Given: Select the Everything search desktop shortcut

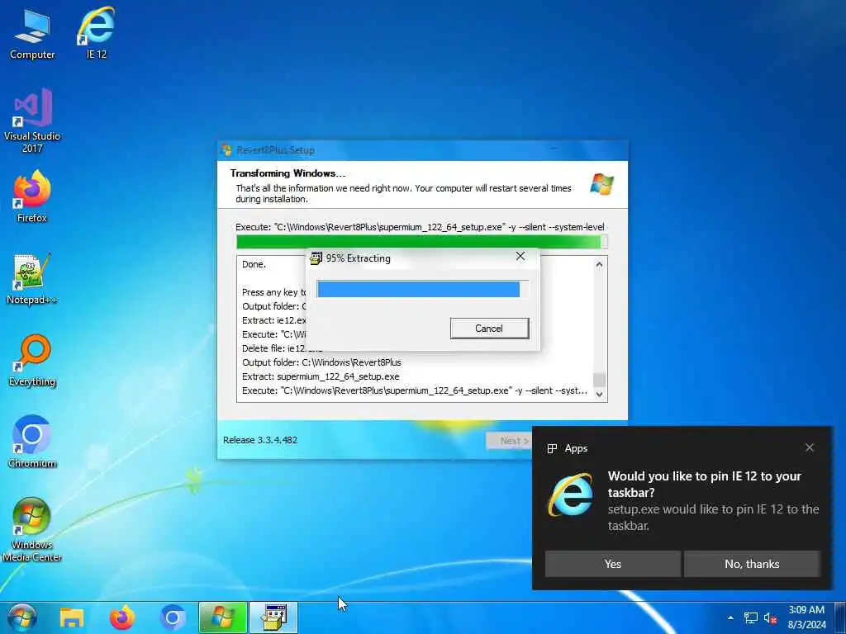Looking at the screenshot, I should click(x=32, y=360).
